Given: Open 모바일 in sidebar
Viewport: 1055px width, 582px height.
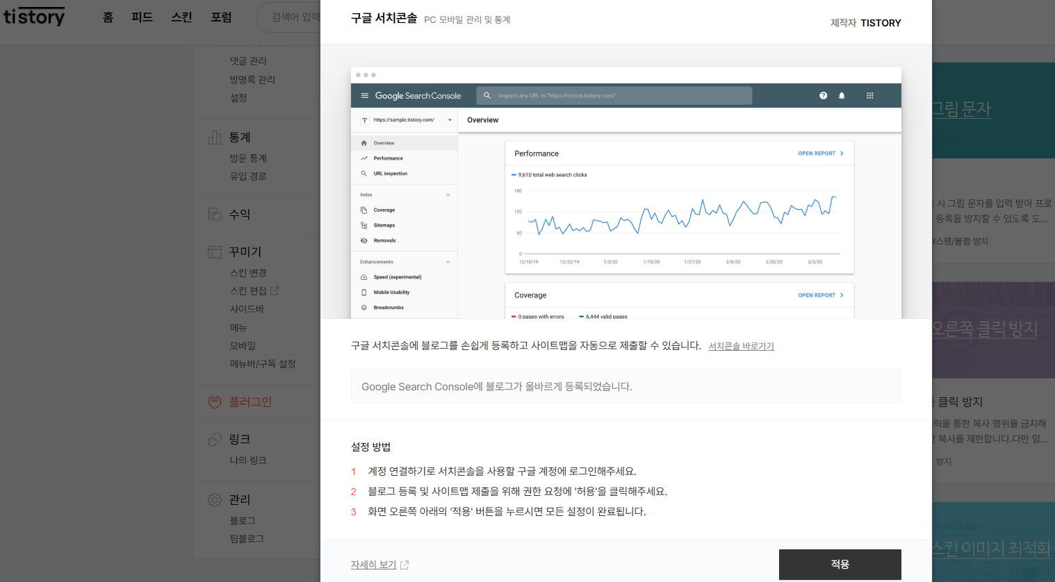Looking at the screenshot, I should [243, 346].
